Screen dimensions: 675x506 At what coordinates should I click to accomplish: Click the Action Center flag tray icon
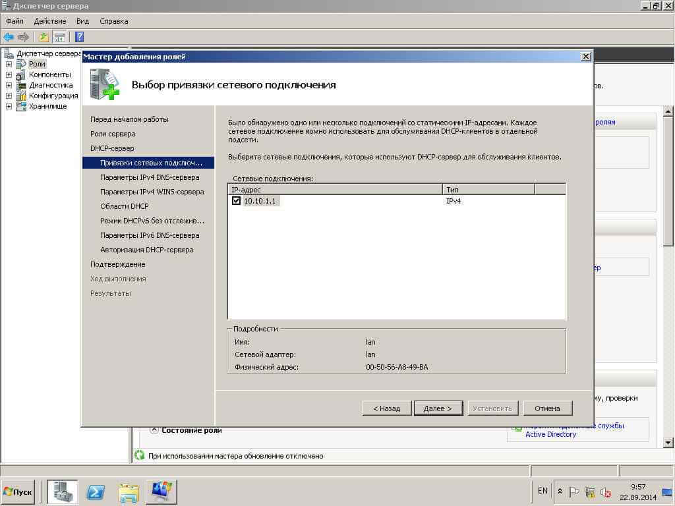[x=574, y=492]
